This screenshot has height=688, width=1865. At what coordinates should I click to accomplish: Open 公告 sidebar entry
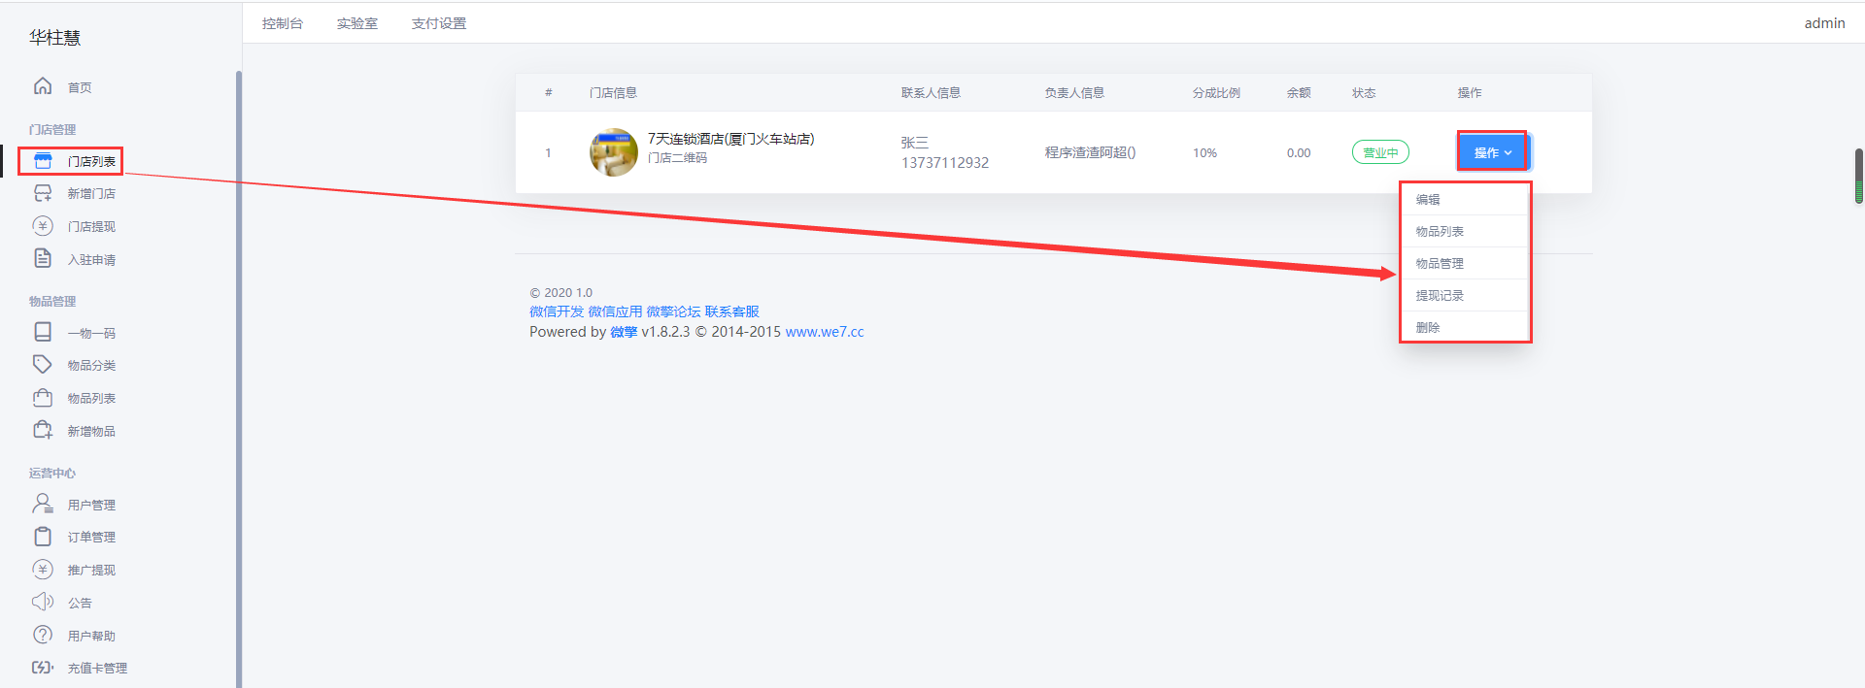point(80,604)
